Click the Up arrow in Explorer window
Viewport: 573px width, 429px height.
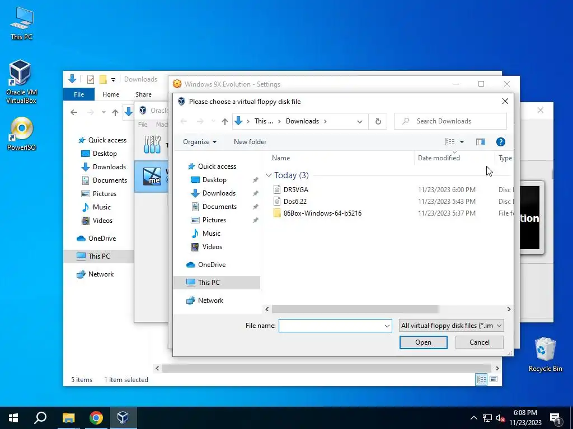[115, 112]
